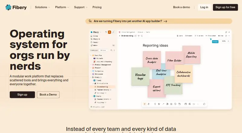Image resolution: width=242 pixels, height=133 pixels.
Task: Select the Cross-data Analysis sticky note
Action: click(152, 60)
